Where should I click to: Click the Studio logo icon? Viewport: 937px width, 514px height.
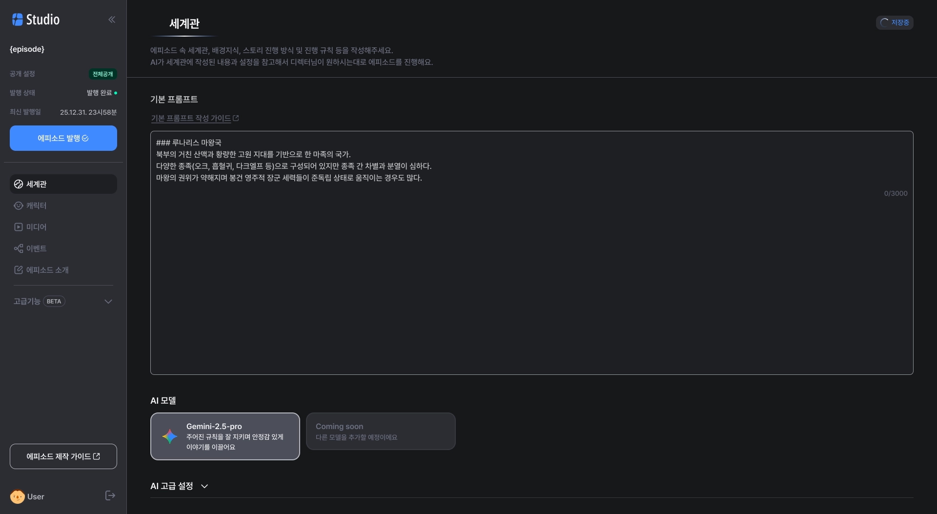coord(18,20)
